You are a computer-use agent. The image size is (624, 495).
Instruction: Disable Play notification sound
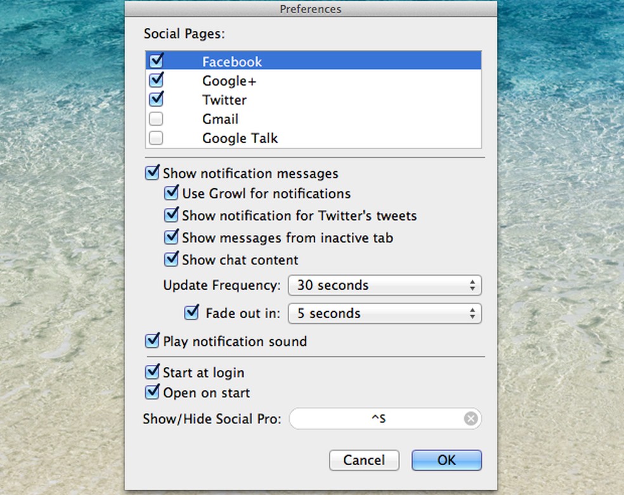pos(152,340)
